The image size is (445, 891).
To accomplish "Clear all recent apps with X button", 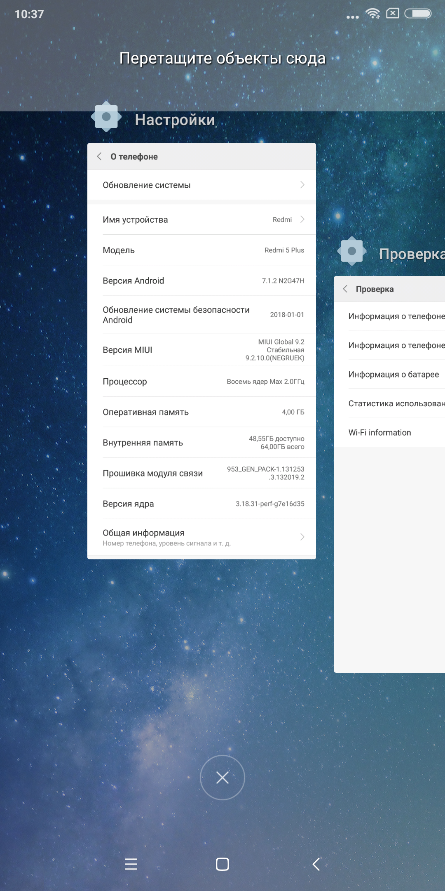I will pyautogui.click(x=222, y=778).
